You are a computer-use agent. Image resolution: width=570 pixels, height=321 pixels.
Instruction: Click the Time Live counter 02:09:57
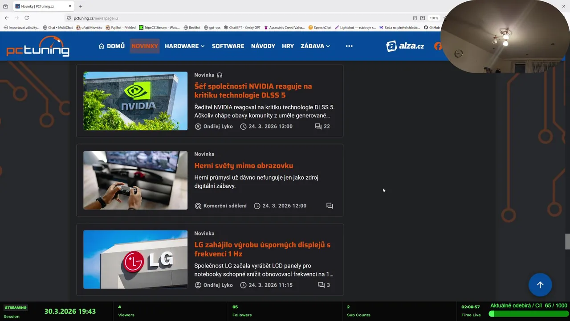click(x=471, y=307)
